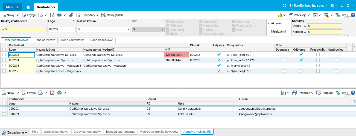Click the delete icon in the top toolbar
This screenshot has height=136, width=356.
[x=52, y=15]
